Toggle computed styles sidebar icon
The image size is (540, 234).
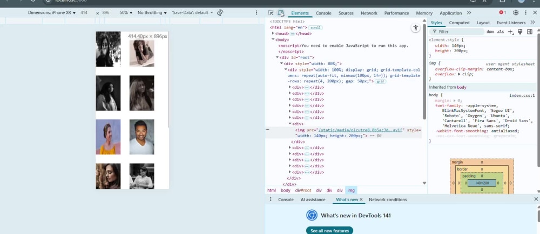pos(530,32)
